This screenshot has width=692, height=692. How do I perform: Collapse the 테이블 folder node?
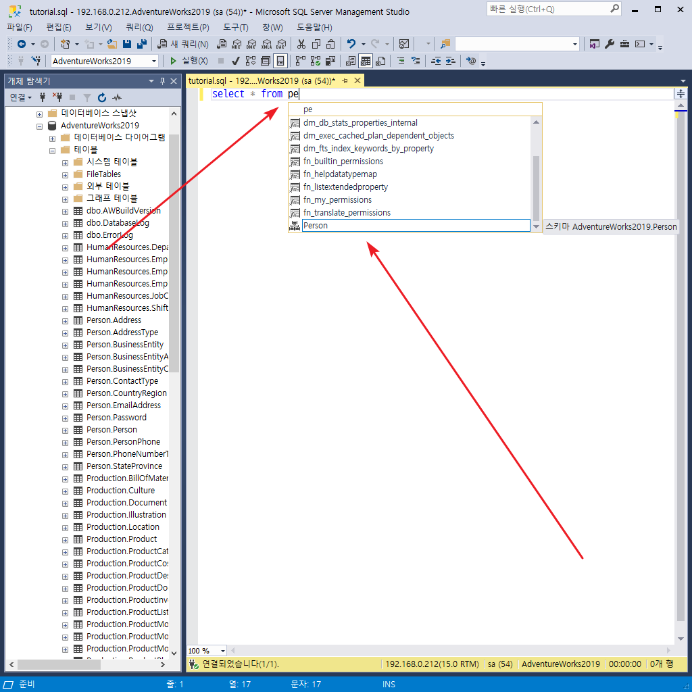click(x=52, y=151)
